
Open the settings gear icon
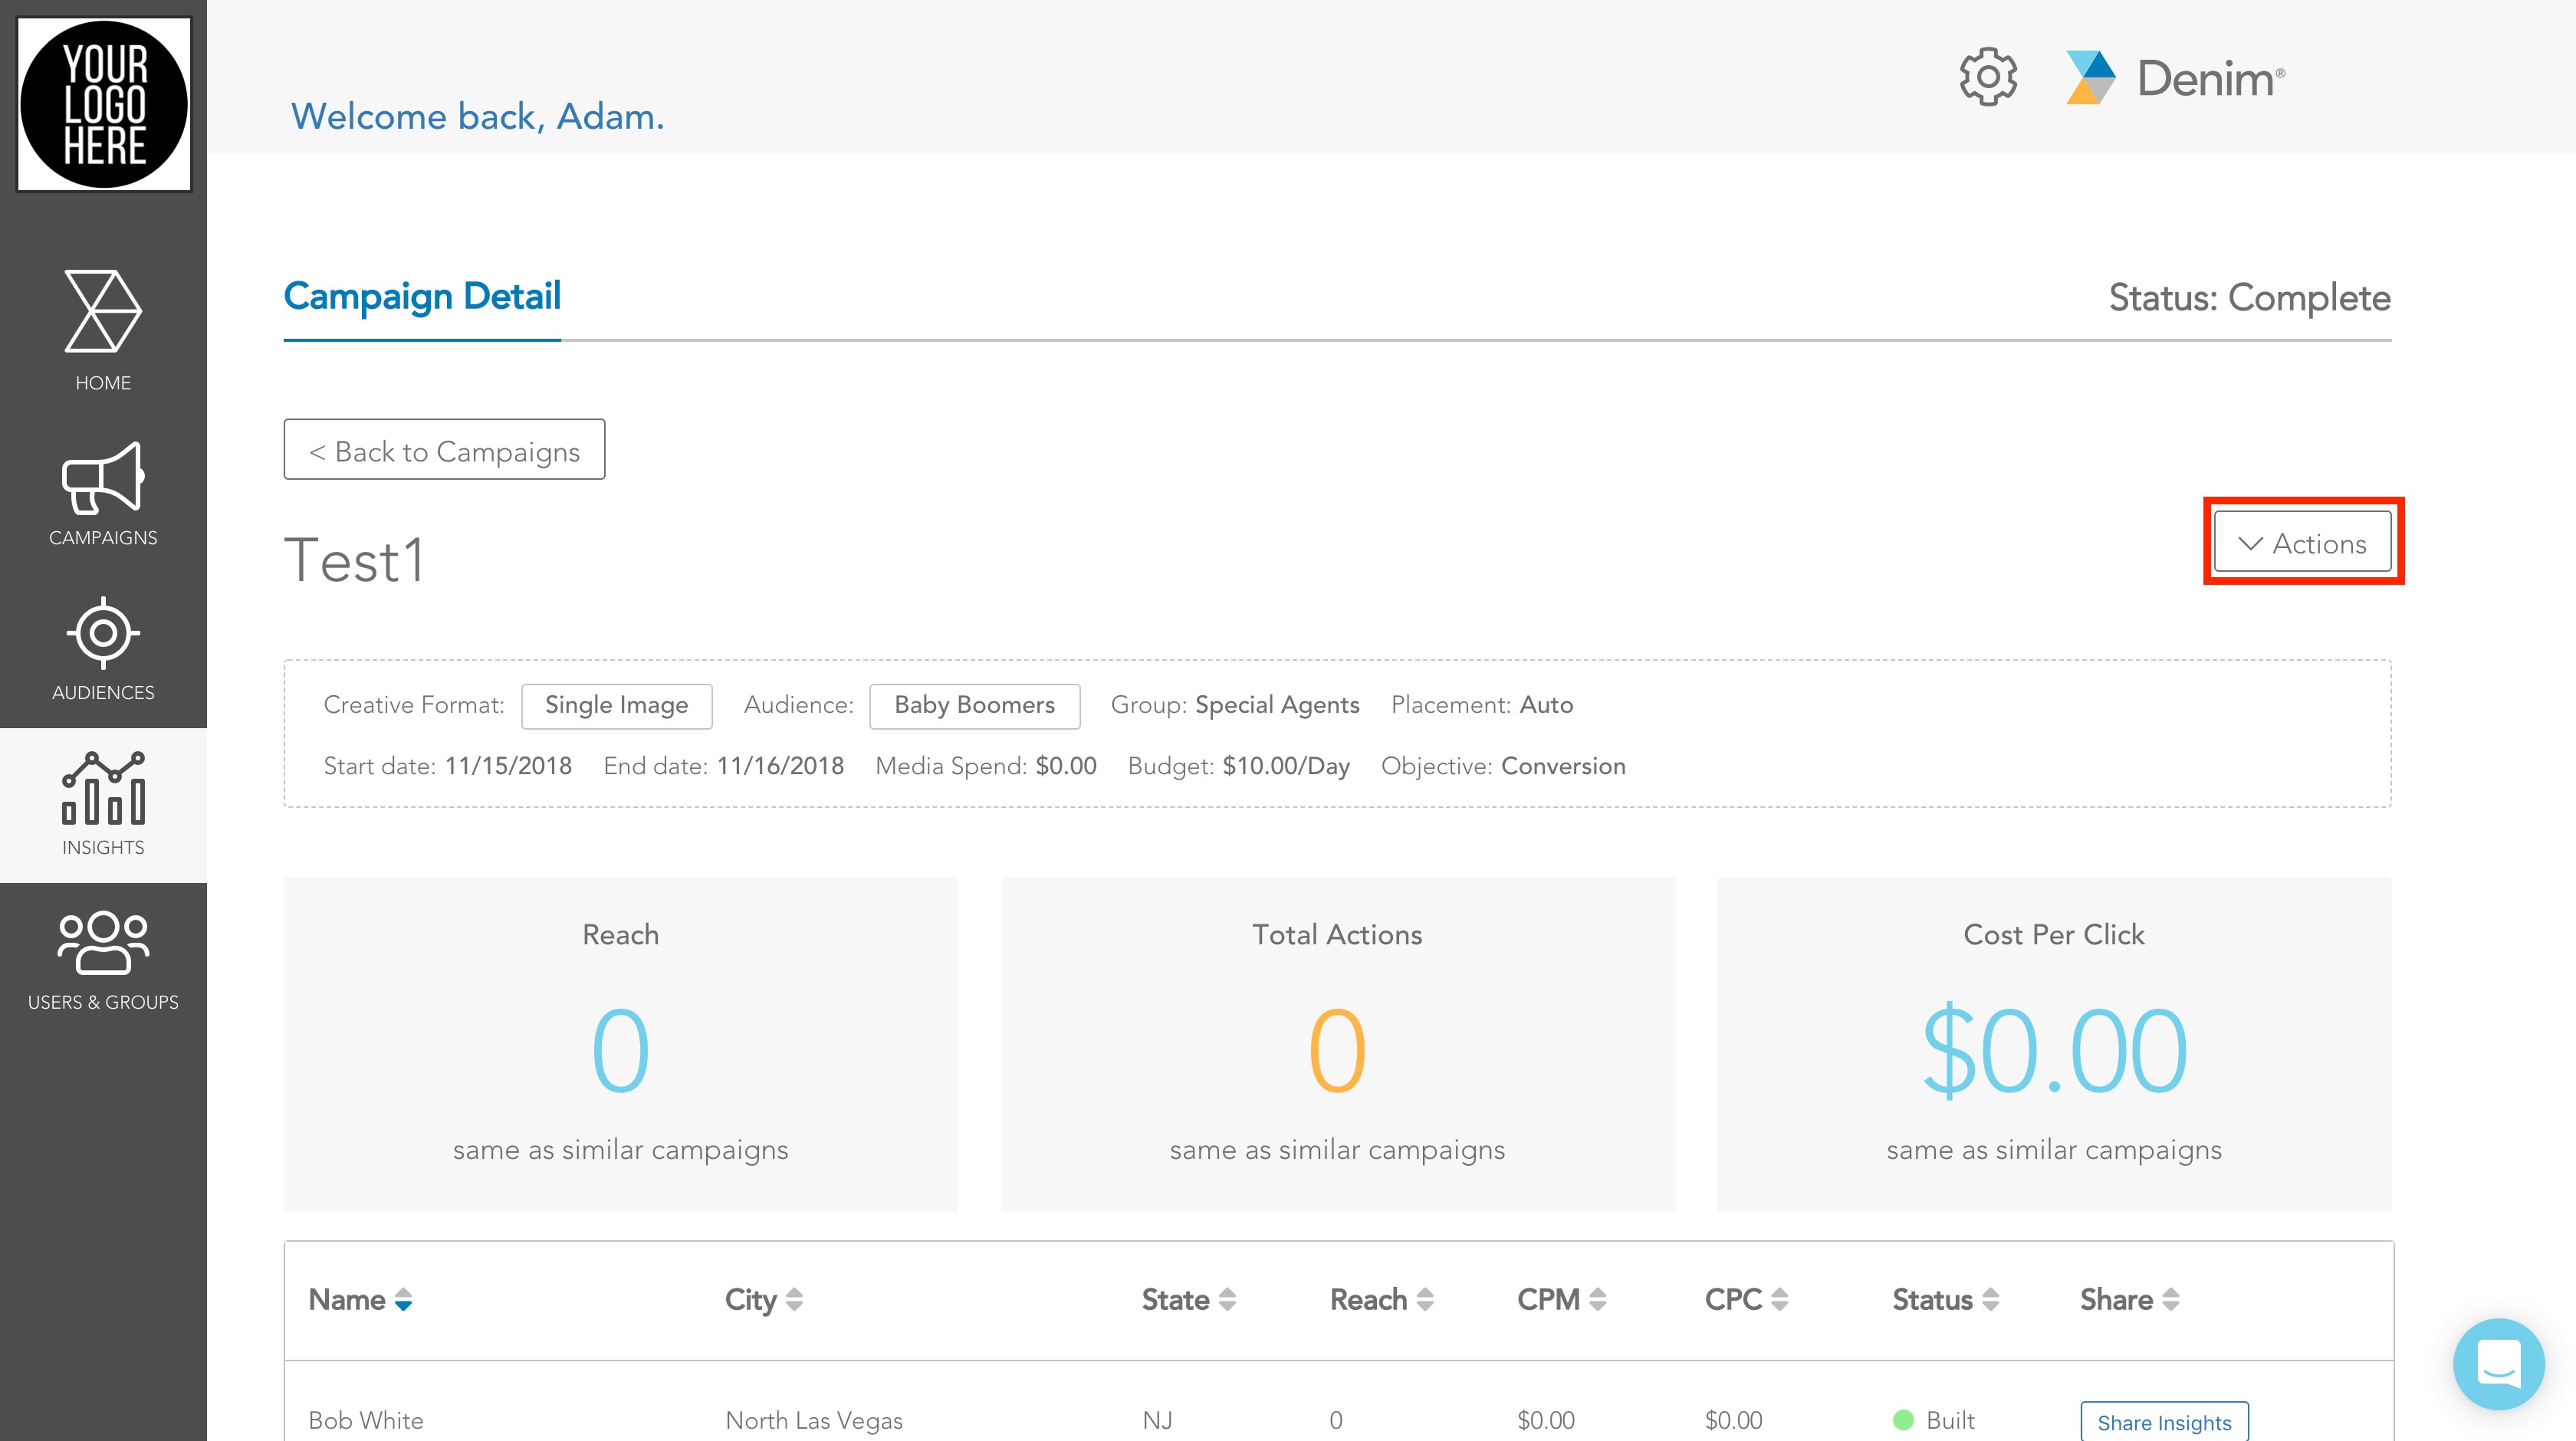tap(1987, 77)
